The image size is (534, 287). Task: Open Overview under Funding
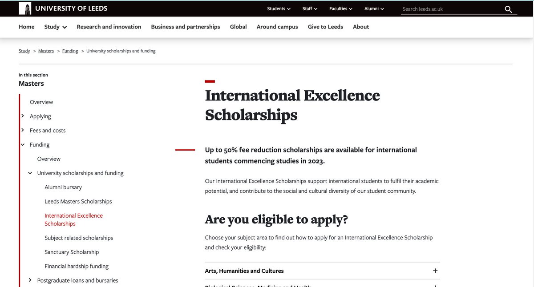pos(49,159)
